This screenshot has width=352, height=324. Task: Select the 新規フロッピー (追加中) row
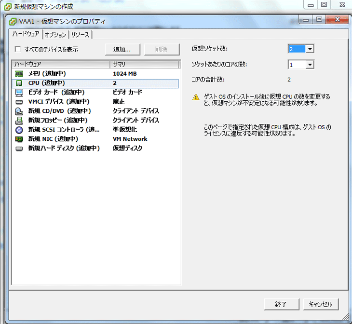pos(95,121)
